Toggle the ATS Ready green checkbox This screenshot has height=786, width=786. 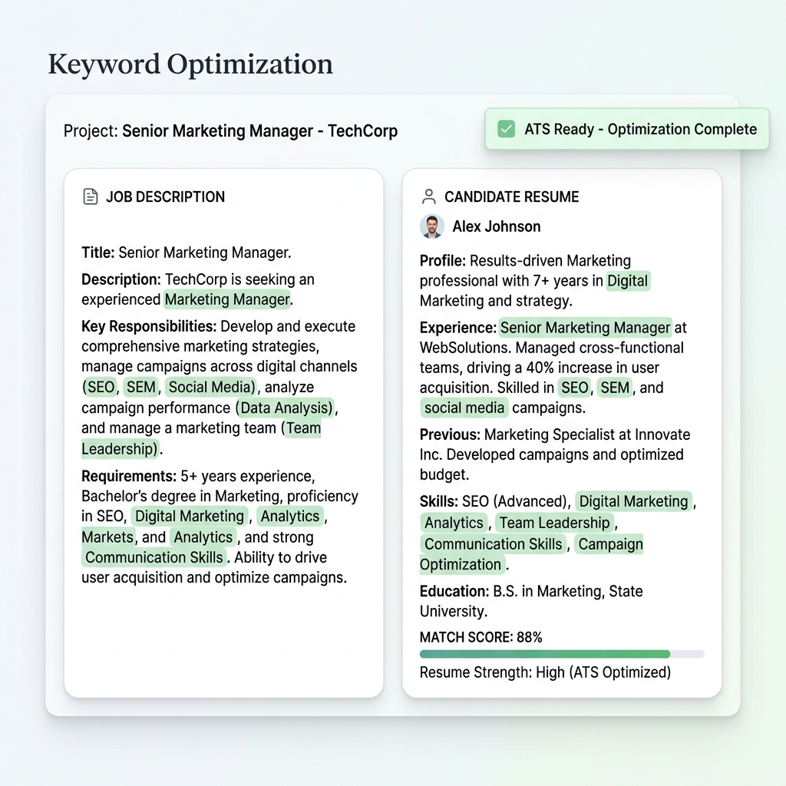pyautogui.click(x=507, y=129)
